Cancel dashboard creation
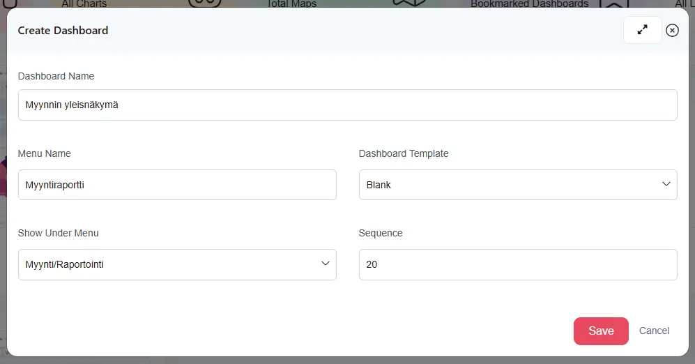The image size is (695, 364). click(x=654, y=331)
